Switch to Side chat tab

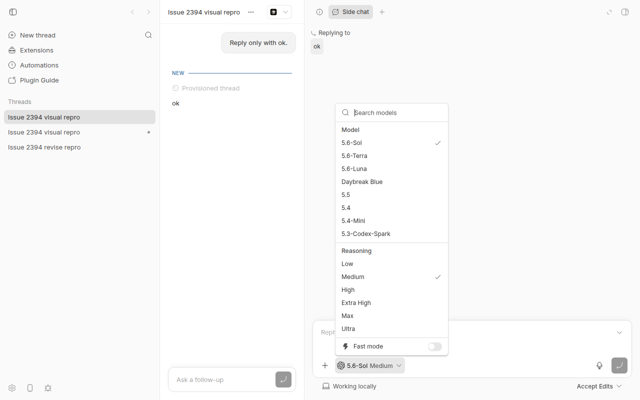point(350,12)
